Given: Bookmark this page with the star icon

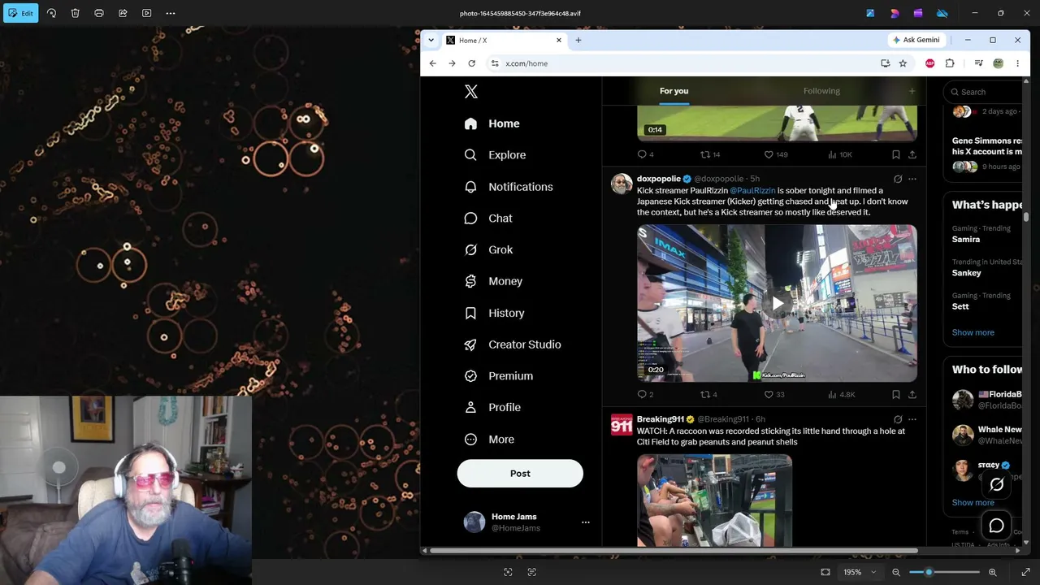Looking at the screenshot, I should click(x=902, y=63).
